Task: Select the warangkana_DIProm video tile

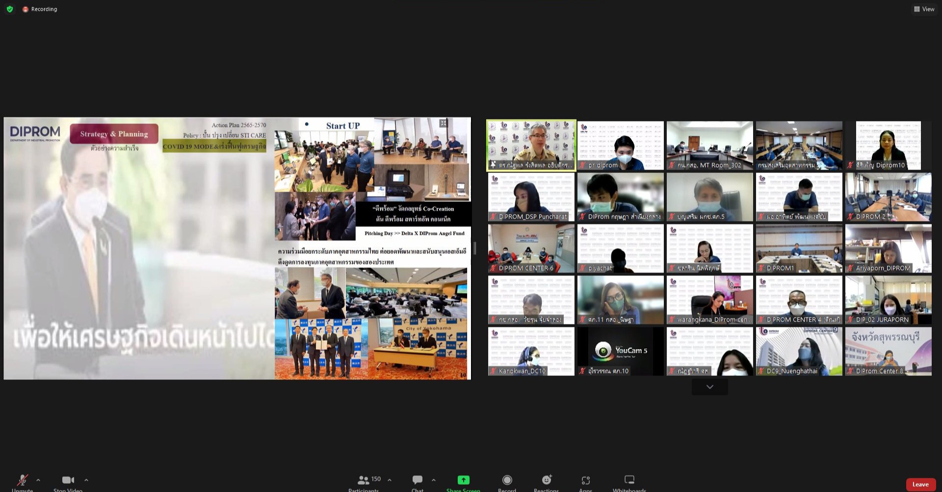Action: tap(709, 300)
